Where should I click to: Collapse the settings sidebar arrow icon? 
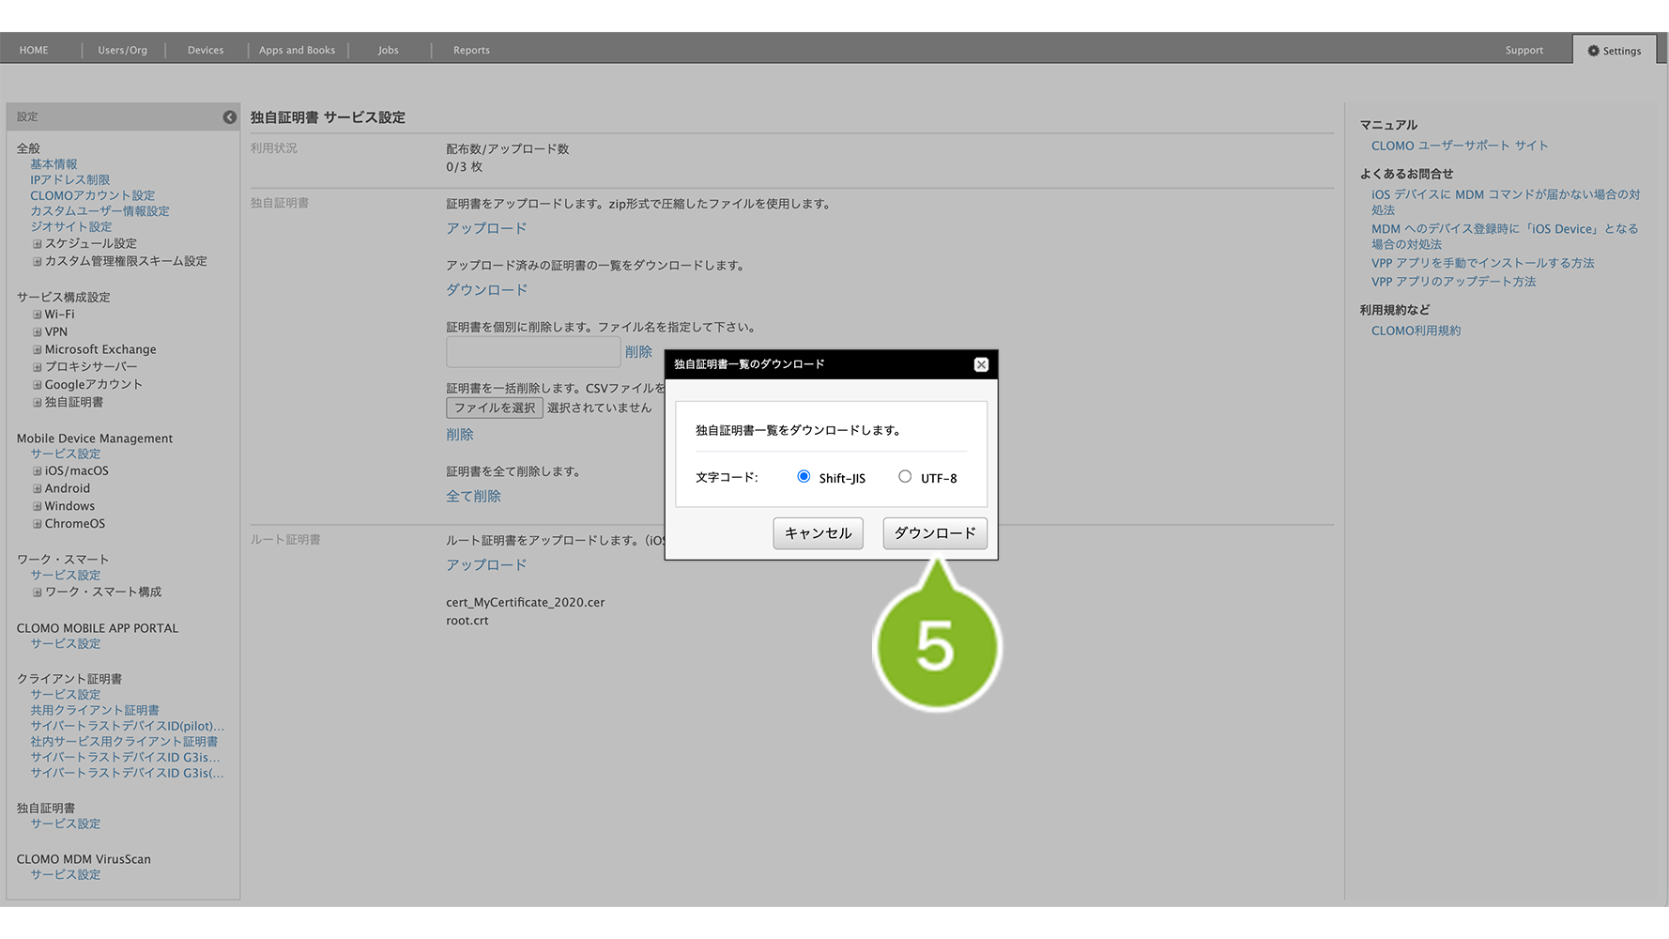tap(229, 117)
